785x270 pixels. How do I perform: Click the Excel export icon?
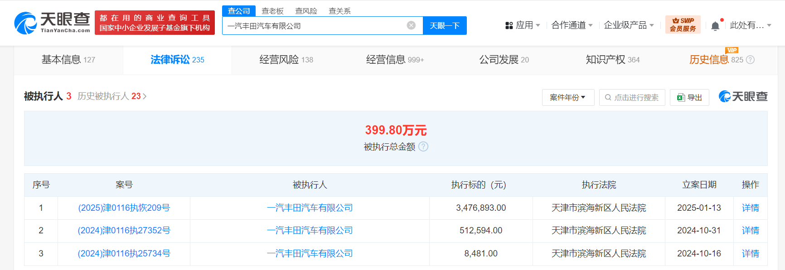click(x=681, y=98)
